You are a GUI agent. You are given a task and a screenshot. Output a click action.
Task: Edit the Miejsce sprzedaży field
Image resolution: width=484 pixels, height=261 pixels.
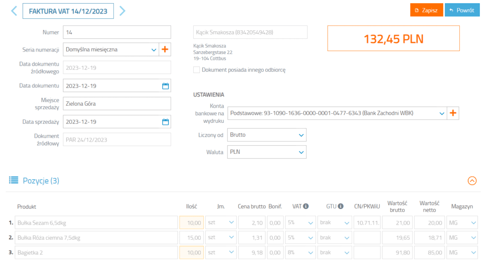point(117,104)
